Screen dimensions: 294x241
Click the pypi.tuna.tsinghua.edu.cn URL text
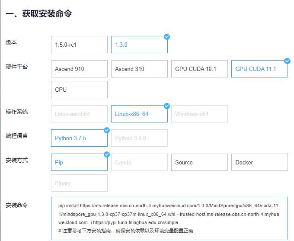click(136, 222)
